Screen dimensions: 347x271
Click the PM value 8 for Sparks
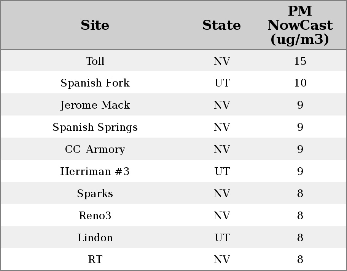[x=300, y=194]
